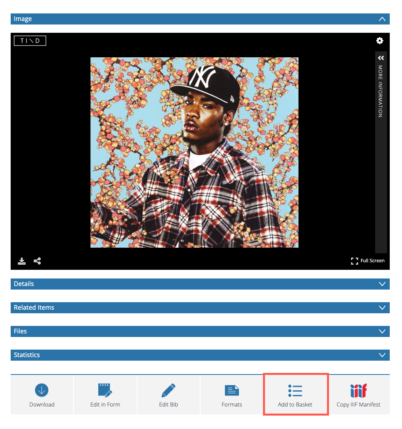Click the Image section header label
402x429 pixels.
tap(23, 19)
